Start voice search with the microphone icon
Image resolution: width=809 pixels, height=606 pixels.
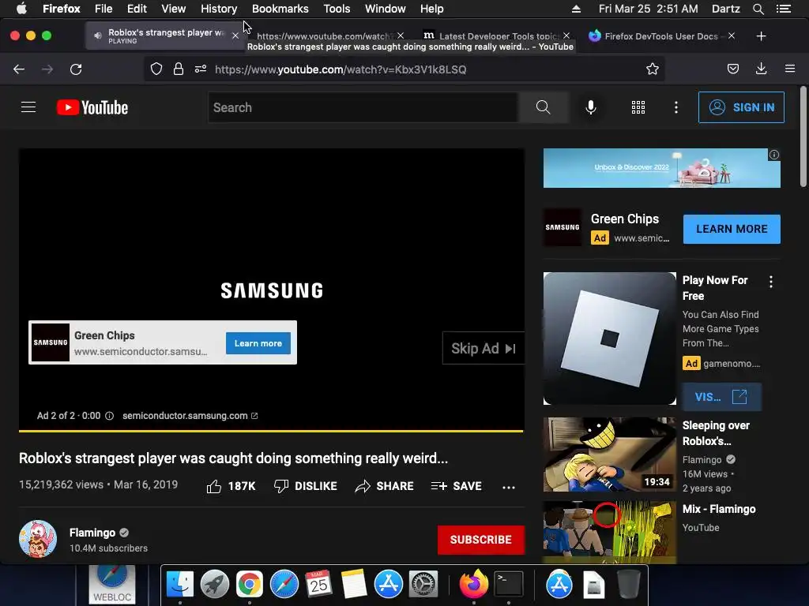click(591, 107)
